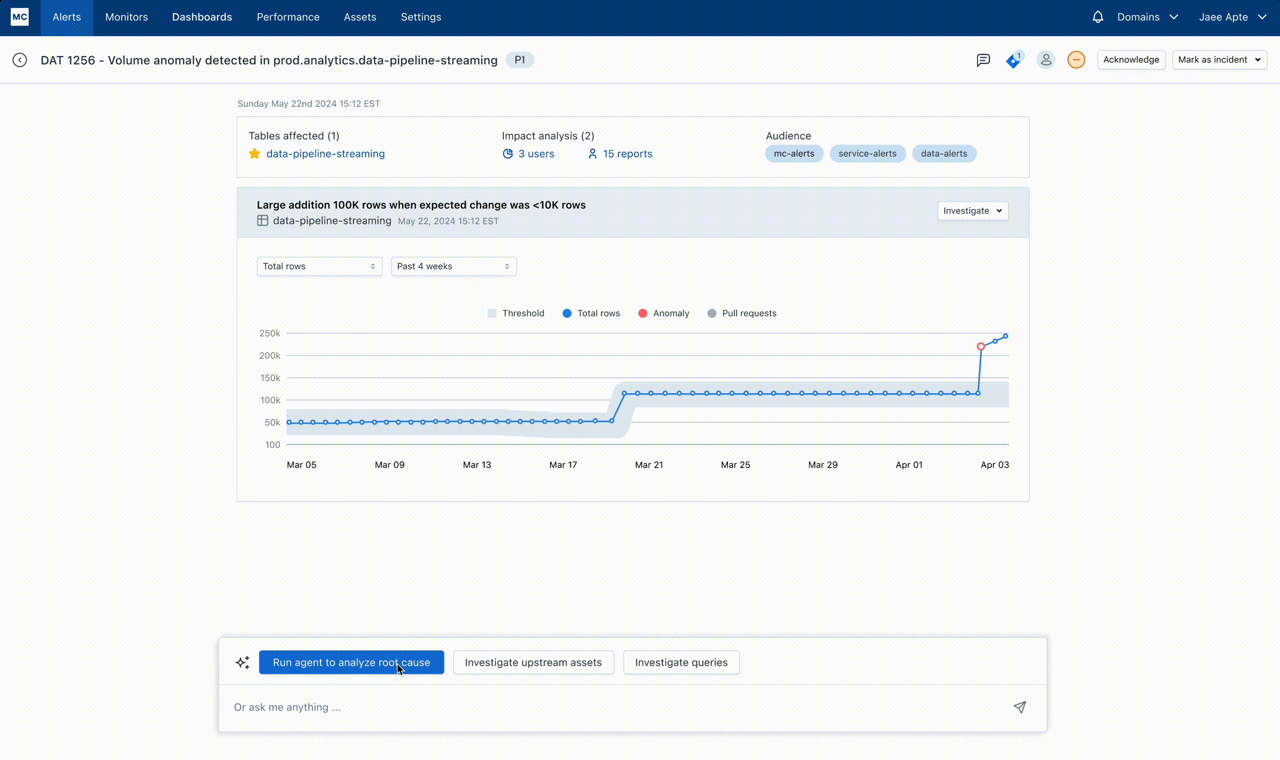Viewport: 1280px width, 760px height.
Task: Click the Acknowledge button
Action: point(1131,60)
